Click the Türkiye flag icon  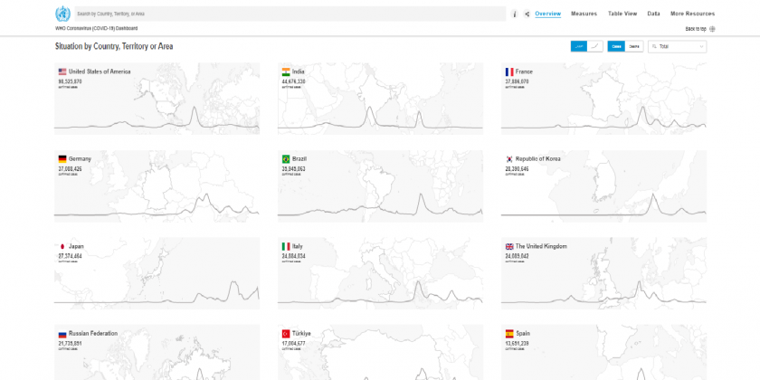[286, 333]
